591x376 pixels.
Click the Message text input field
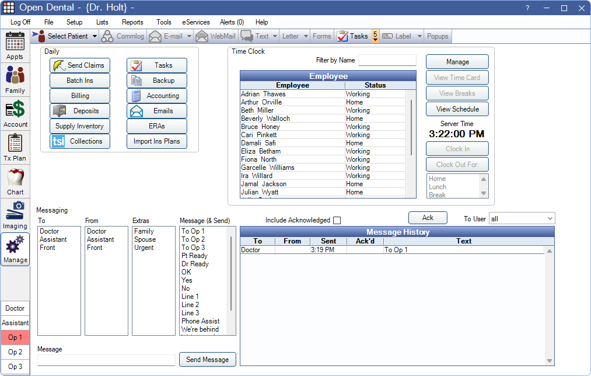(x=106, y=360)
